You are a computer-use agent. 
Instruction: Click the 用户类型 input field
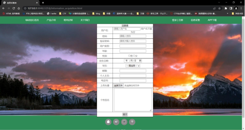tap(133, 46)
